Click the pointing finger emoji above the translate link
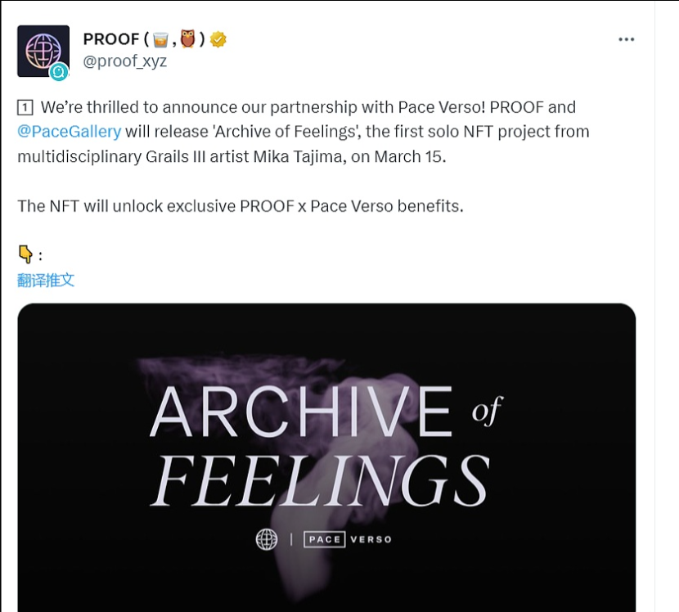 (x=24, y=253)
